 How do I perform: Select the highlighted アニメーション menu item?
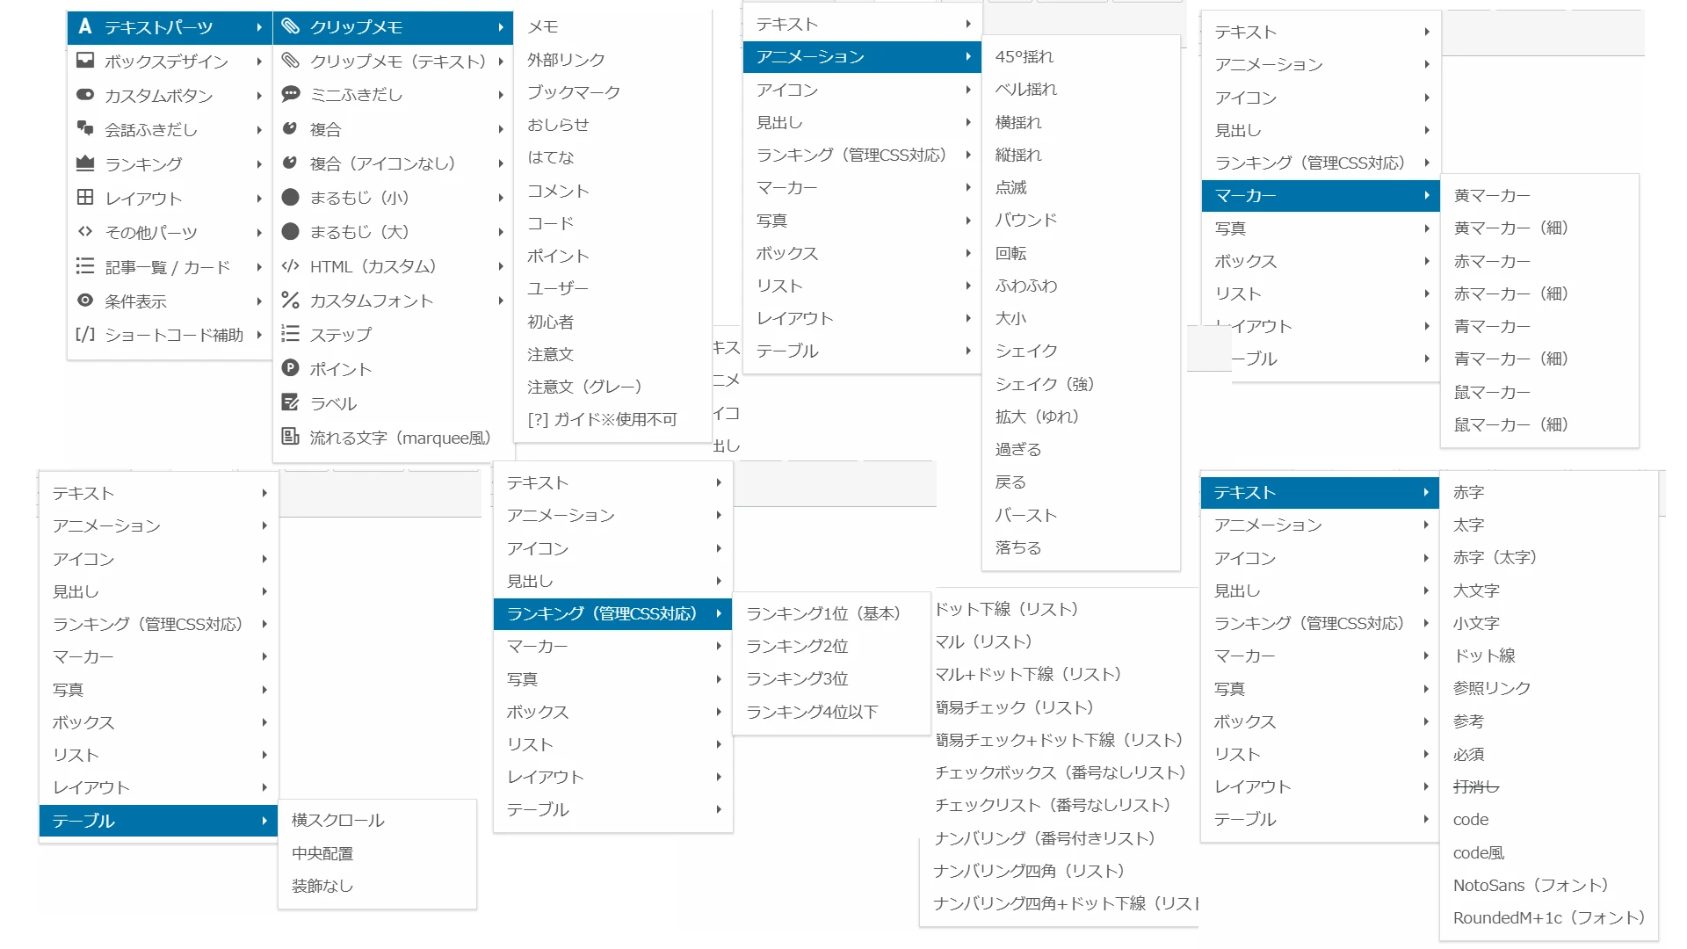pos(862,57)
